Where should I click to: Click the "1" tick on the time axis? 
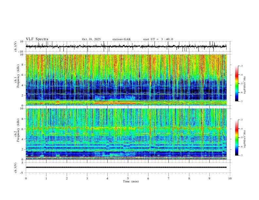[x=46, y=178]
